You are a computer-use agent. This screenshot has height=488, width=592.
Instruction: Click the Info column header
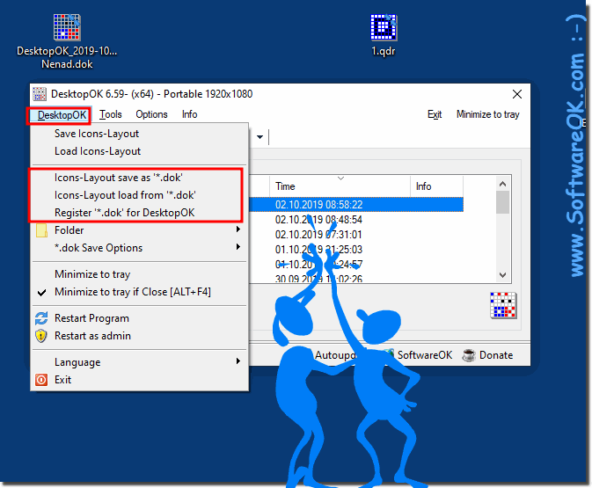[436, 186]
